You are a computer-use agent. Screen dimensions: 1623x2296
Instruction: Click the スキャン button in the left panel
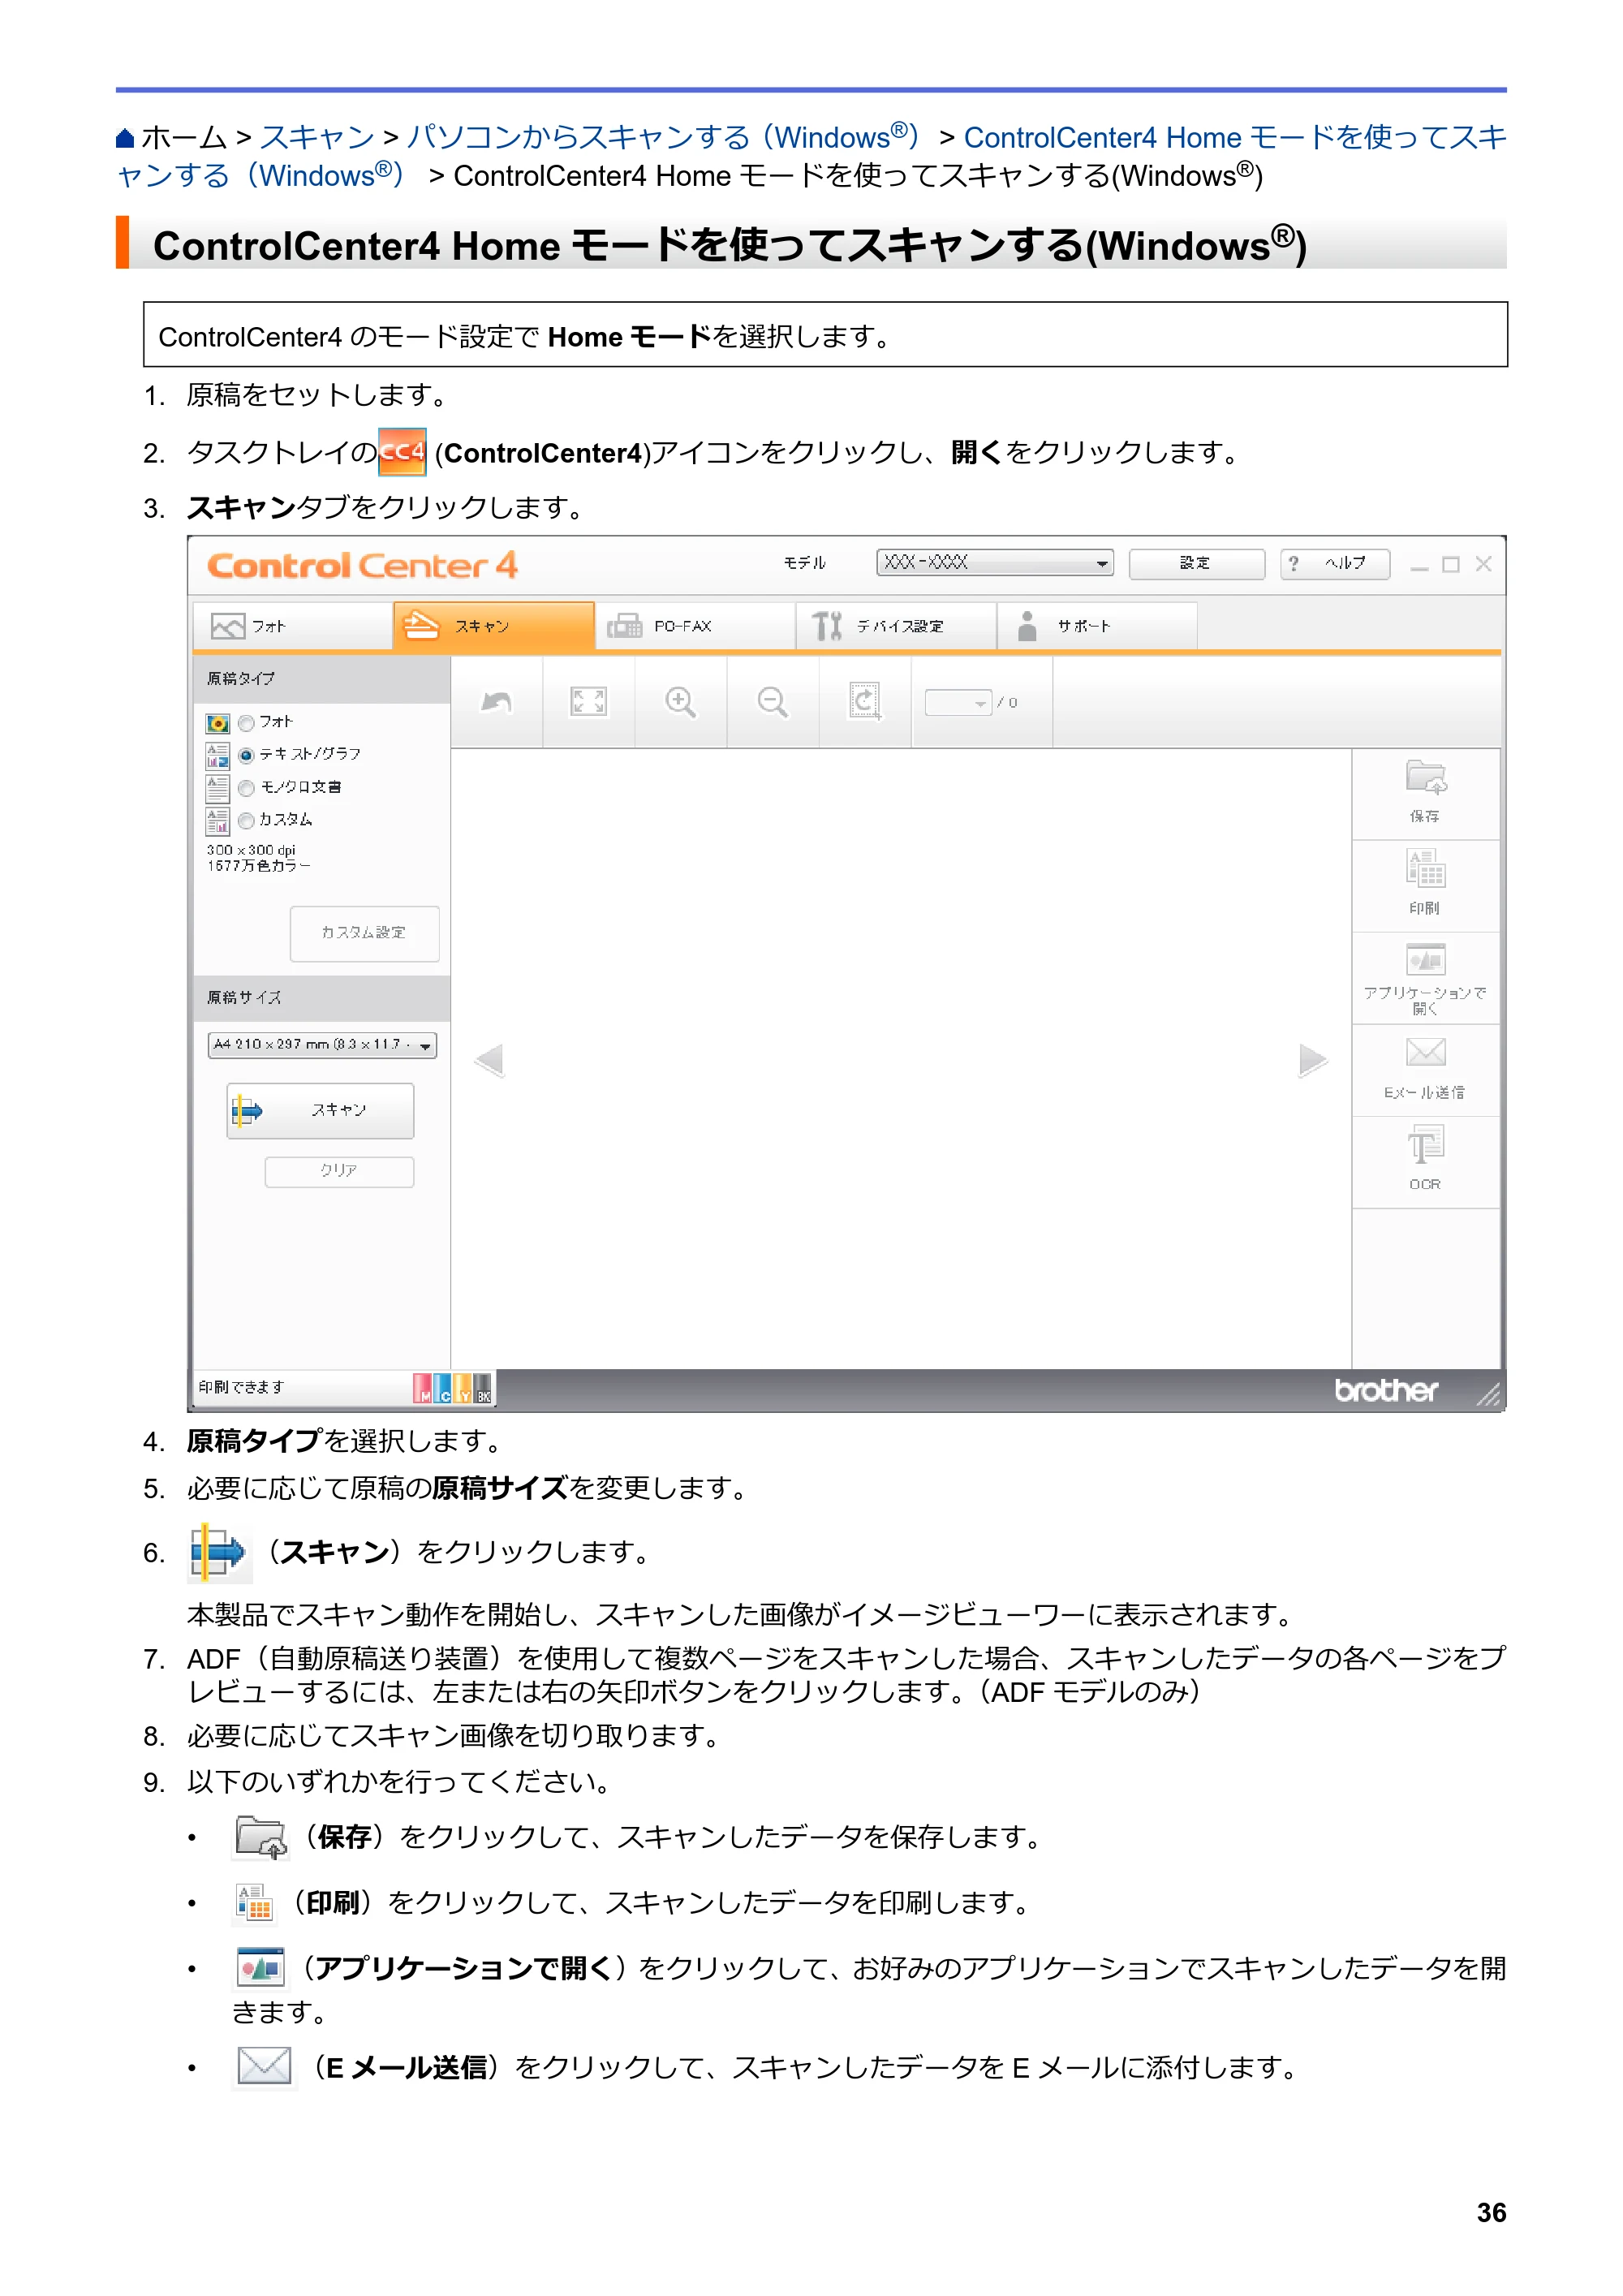click(x=320, y=1110)
